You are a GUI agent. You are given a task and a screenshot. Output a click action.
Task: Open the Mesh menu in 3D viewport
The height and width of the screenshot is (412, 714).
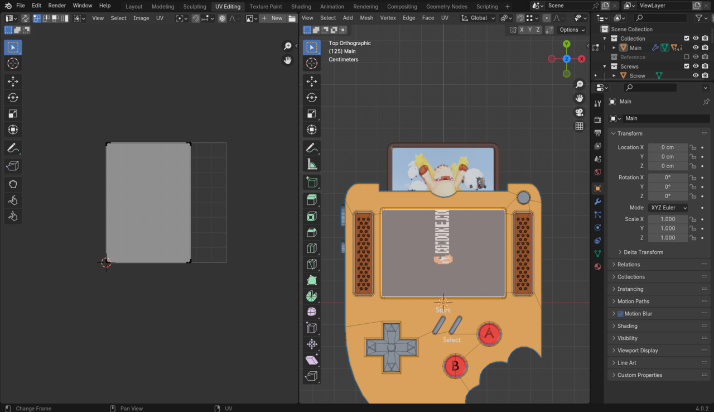point(366,18)
